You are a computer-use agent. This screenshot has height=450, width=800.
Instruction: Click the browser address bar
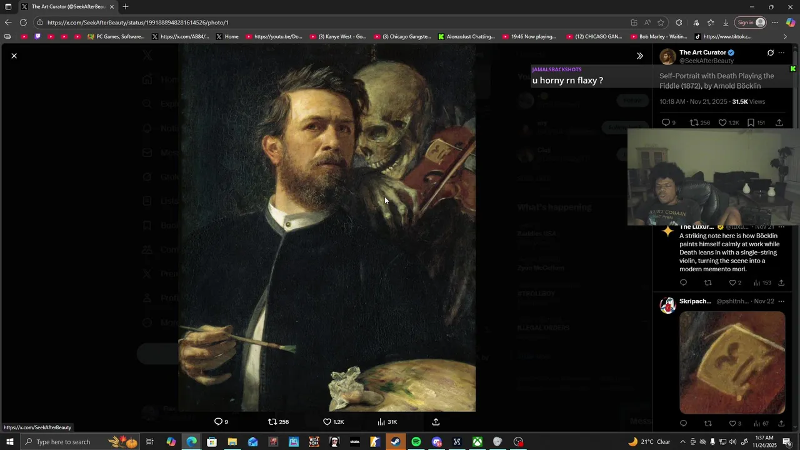[x=331, y=22]
